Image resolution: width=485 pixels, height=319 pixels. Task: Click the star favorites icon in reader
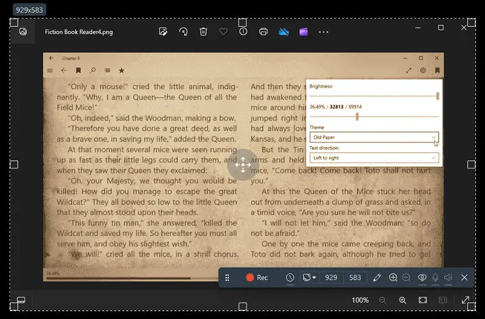point(122,70)
